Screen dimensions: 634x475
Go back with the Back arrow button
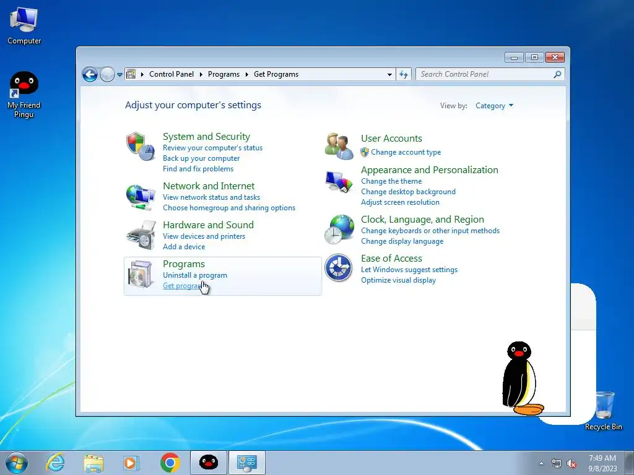pos(90,74)
